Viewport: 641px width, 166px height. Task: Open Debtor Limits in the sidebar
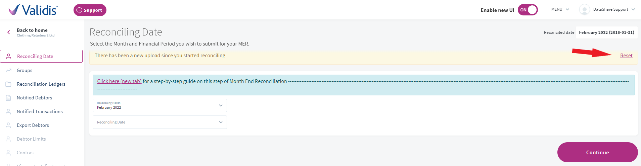(31, 139)
